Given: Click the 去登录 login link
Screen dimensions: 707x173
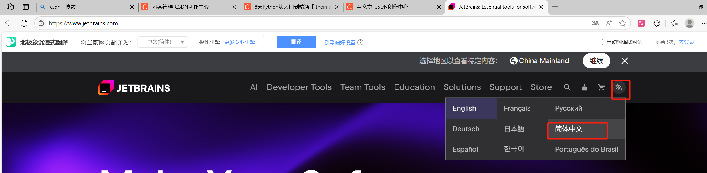Looking at the screenshot, I should 686,42.
